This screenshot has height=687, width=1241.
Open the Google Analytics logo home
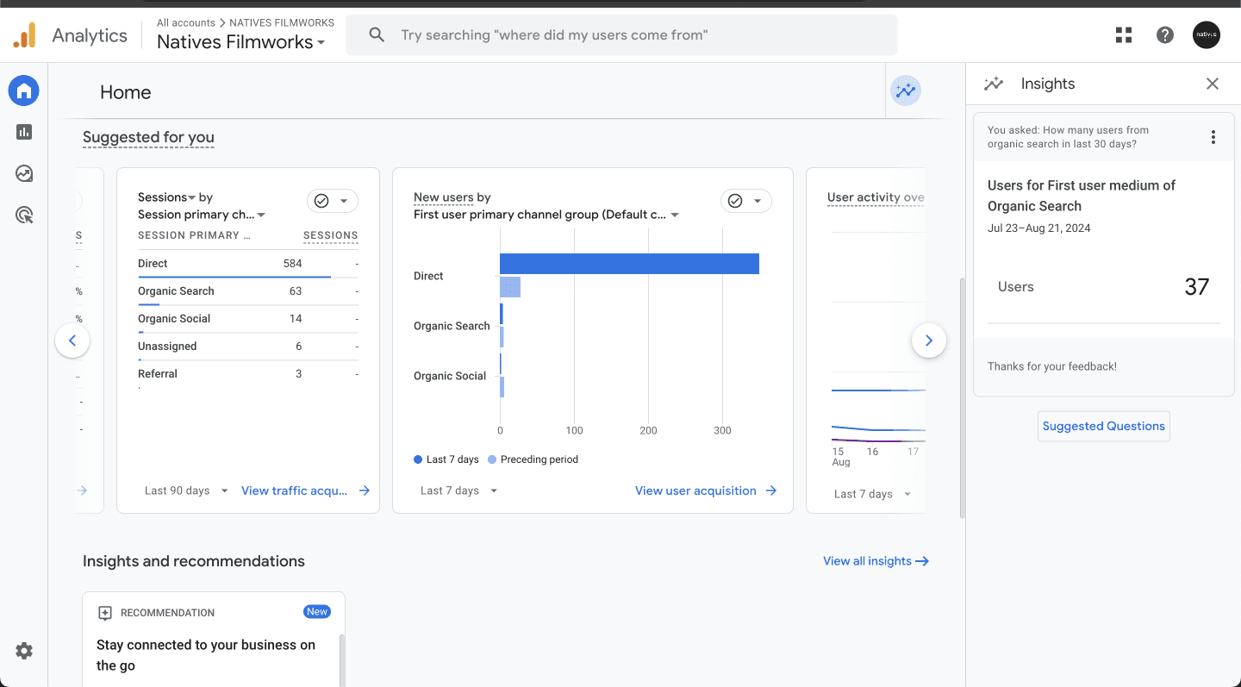click(25, 35)
